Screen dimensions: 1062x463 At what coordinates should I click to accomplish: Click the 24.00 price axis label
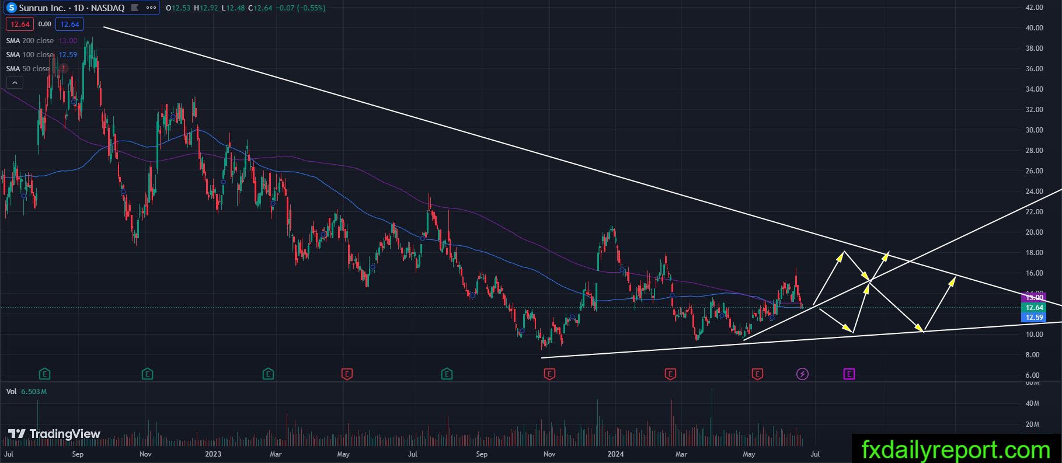click(x=1034, y=192)
